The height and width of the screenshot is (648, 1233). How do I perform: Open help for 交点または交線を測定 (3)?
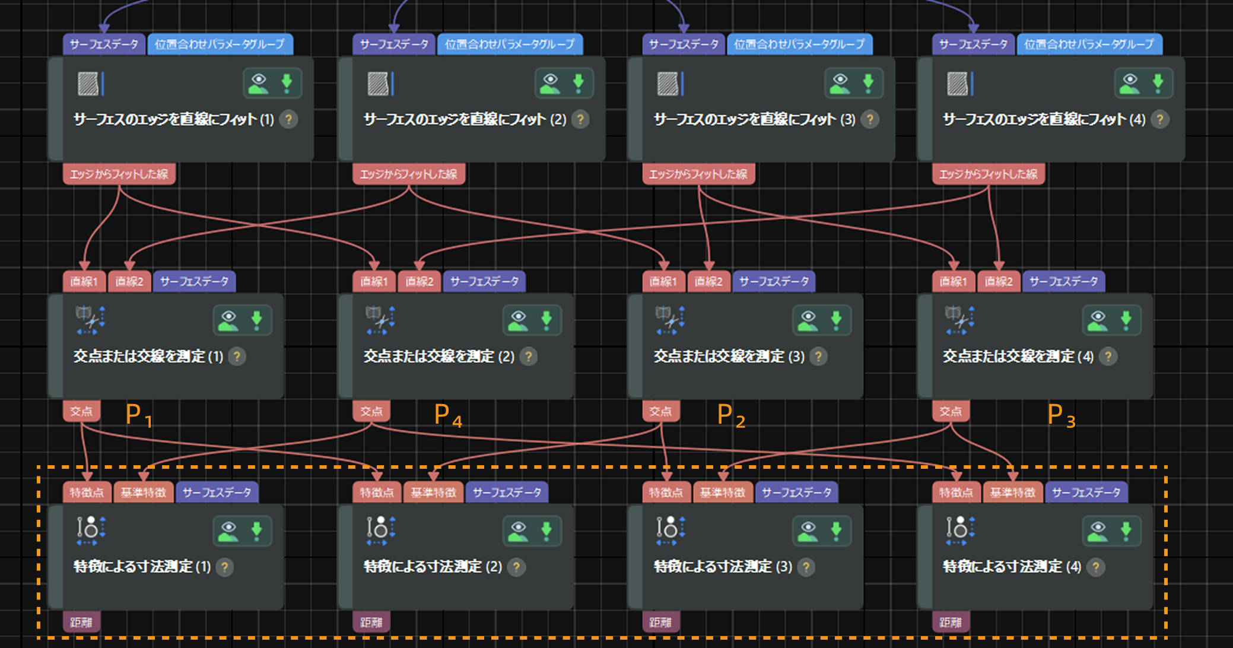click(x=818, y=357)
